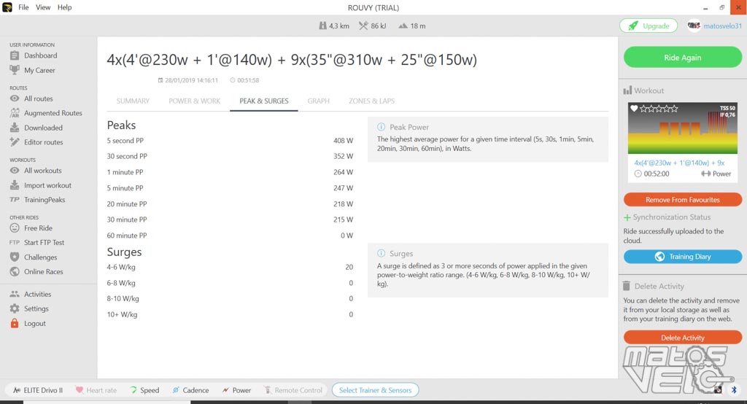The height and width of the screenshot is (404, 747).
Task: Click the Heart rate sensor indicator
Action: (96, 390)
